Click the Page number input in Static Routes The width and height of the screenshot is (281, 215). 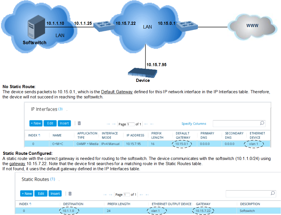(126, 194)
